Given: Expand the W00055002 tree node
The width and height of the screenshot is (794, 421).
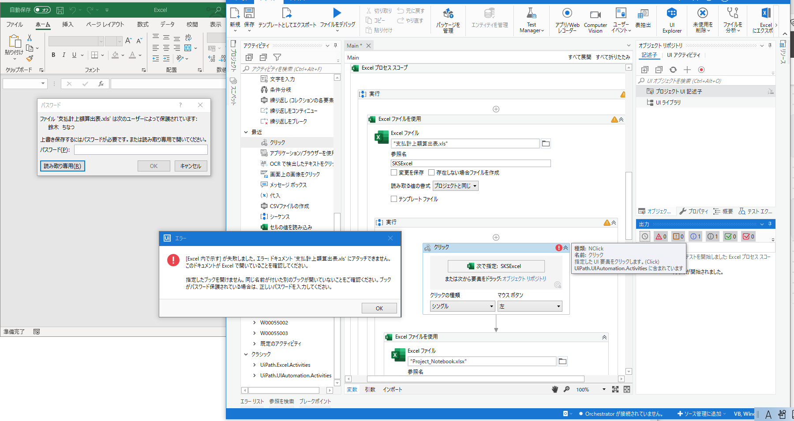Looking at the screenshot, I should (254, 323).
